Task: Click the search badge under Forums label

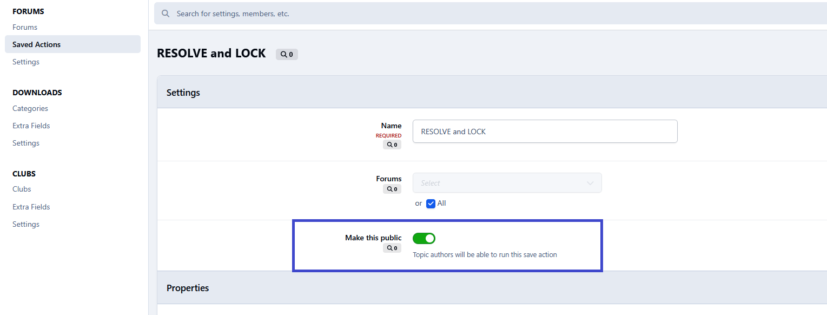Action: point(392,189)
